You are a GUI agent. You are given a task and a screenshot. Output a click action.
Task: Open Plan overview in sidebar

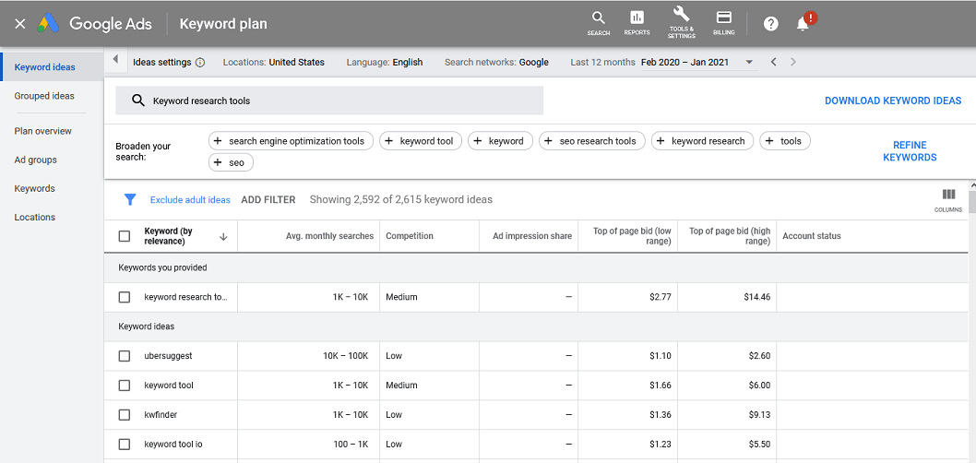click(43, 131)
